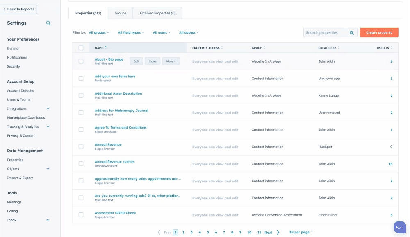Open the All field types dropdown
Viewport: 410px width, 237px height.
point(131,33)
